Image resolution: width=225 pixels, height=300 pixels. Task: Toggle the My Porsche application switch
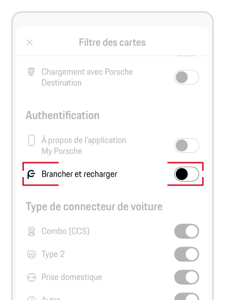[187, 146]
